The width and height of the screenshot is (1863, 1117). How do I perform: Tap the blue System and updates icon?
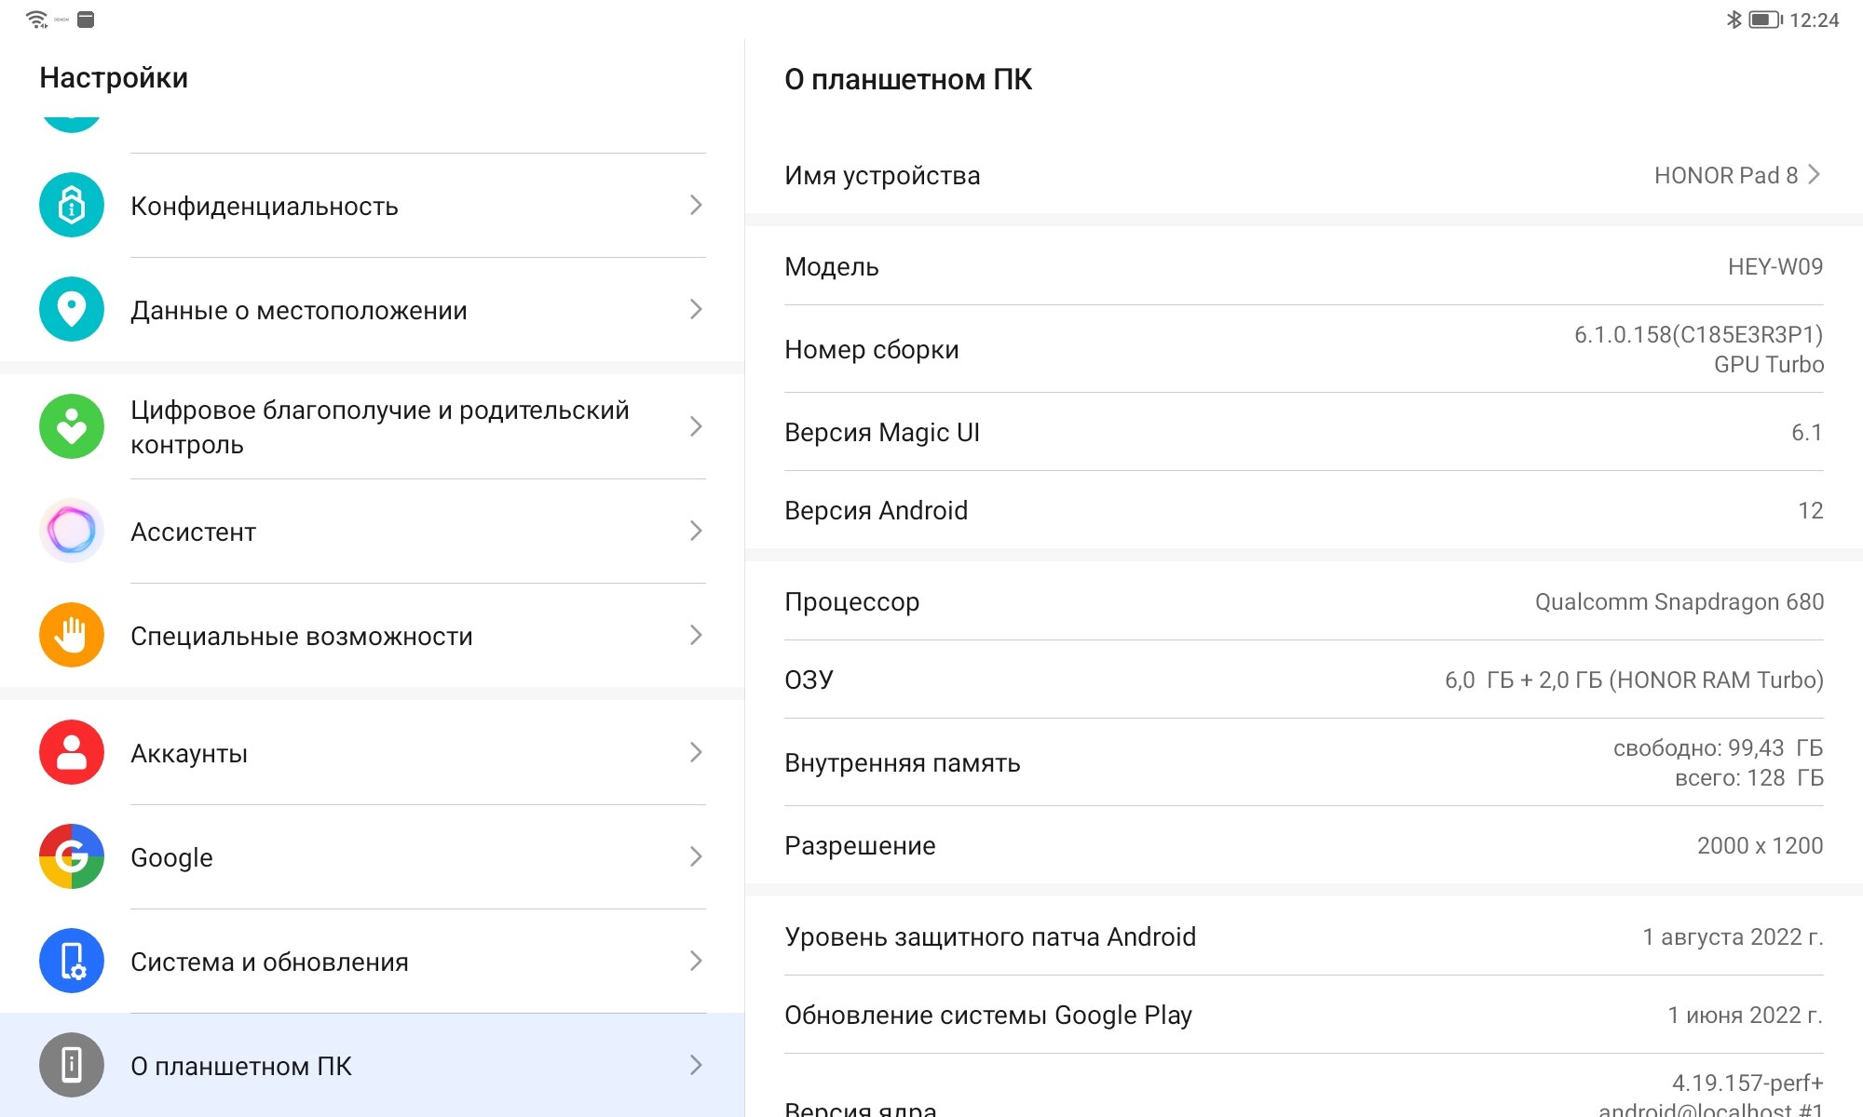click(x=72, y=961)
